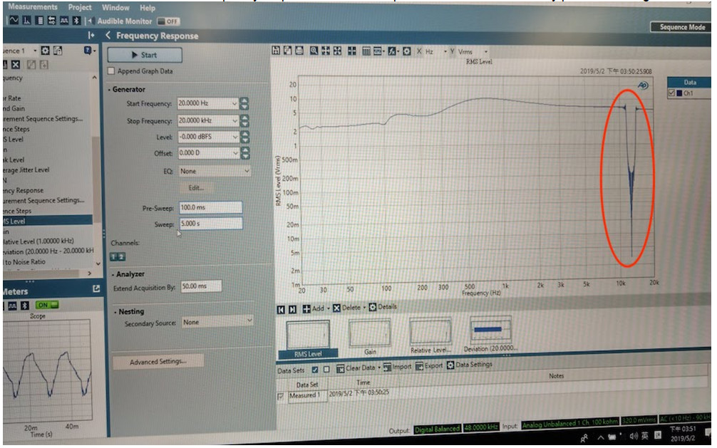Open the Project menu
The image size is (717, 448).
point(80,7)
